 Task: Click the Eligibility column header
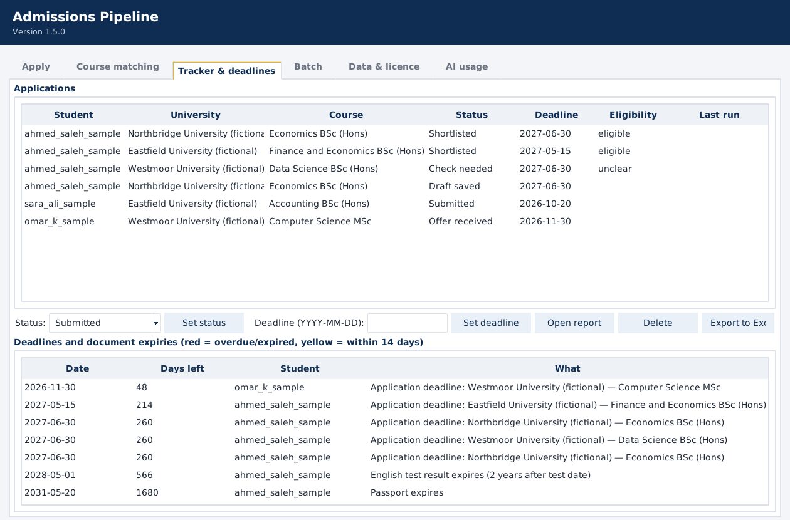(633, 115)
